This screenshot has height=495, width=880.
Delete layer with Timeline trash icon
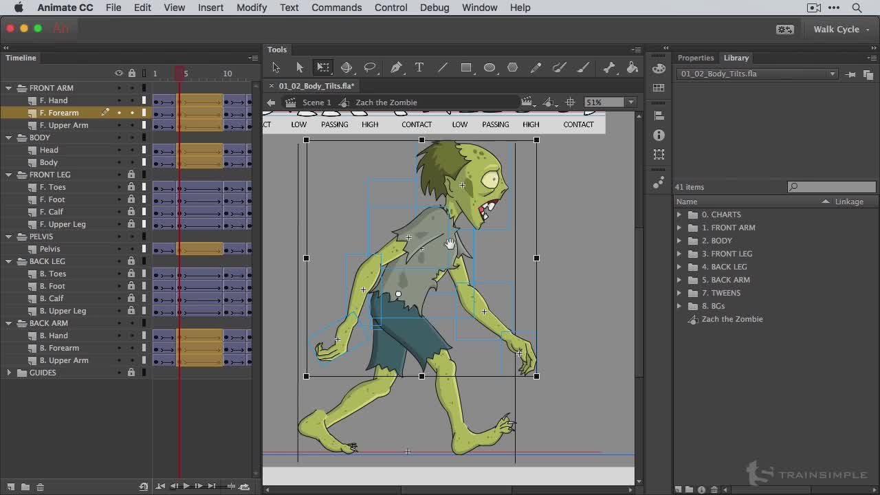40,487
